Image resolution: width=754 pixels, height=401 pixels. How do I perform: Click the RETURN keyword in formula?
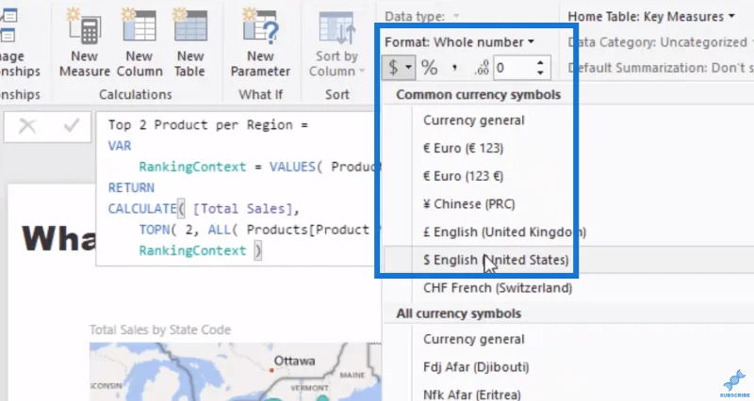tap(131, 187)
